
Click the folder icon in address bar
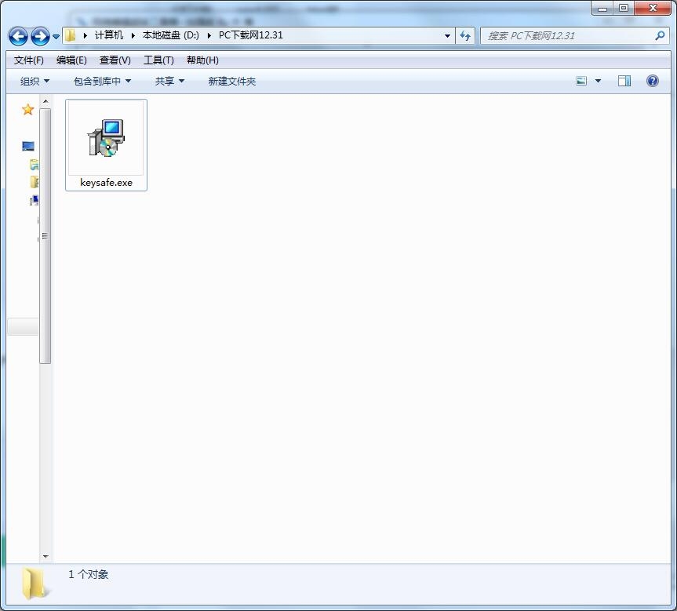coord(71,35)
